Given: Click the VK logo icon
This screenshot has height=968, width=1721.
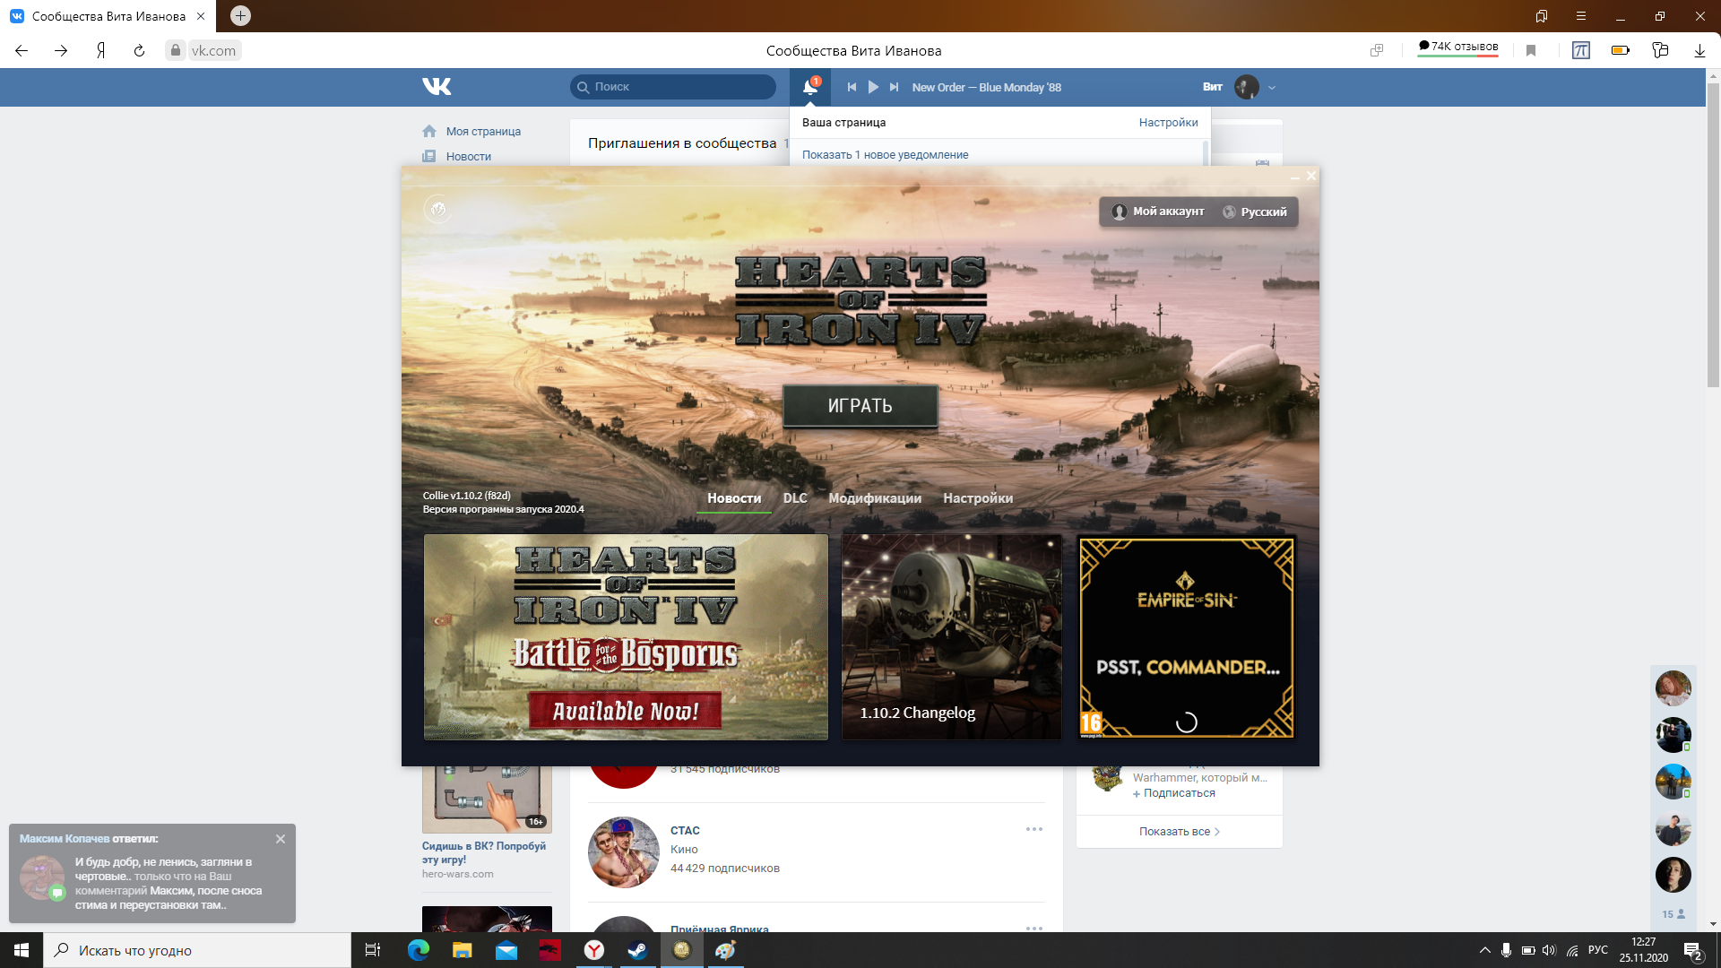Looking at the screenshot, I should (x=437, y=86).
